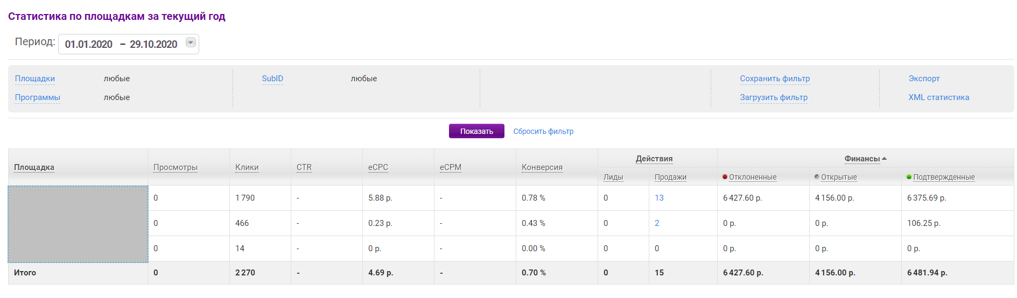
Task: Open the SubID filter selector
Action: pos(272,79)
